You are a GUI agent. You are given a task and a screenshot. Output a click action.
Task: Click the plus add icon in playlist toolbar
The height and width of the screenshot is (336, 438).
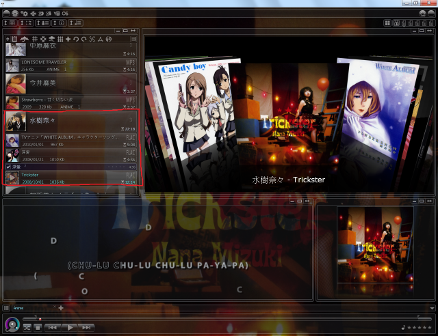coord(68,39)
